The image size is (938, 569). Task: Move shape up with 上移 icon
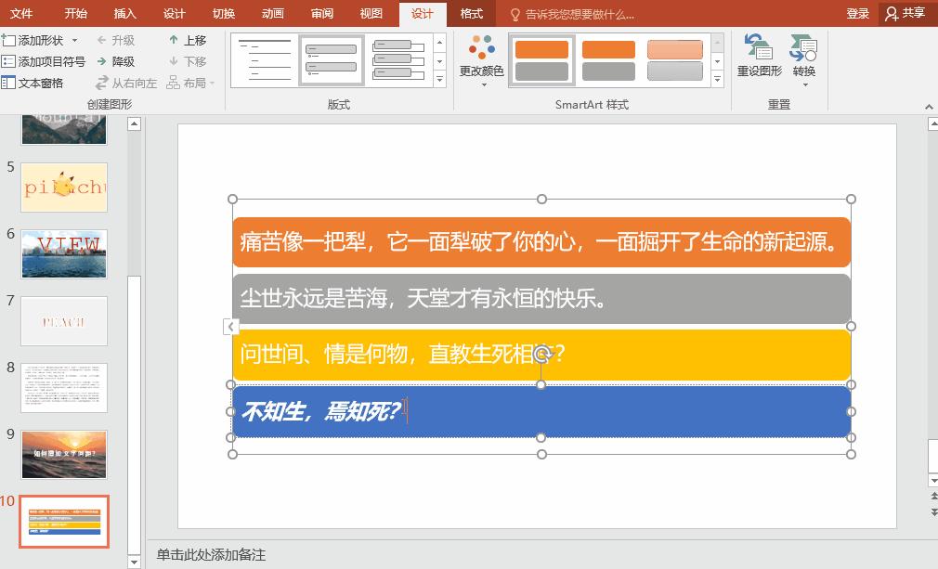(x=190, y=40)
